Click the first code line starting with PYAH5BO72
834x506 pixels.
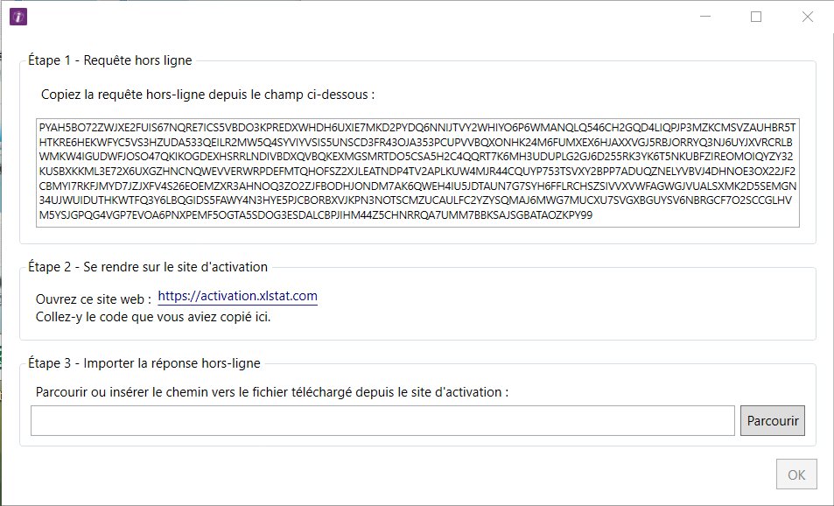click(x=417, y=127)
